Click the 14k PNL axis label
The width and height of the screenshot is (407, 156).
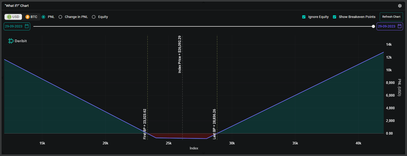389,45
